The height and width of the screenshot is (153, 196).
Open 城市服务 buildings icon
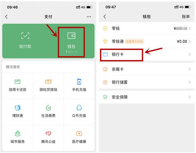coord(18,133)
